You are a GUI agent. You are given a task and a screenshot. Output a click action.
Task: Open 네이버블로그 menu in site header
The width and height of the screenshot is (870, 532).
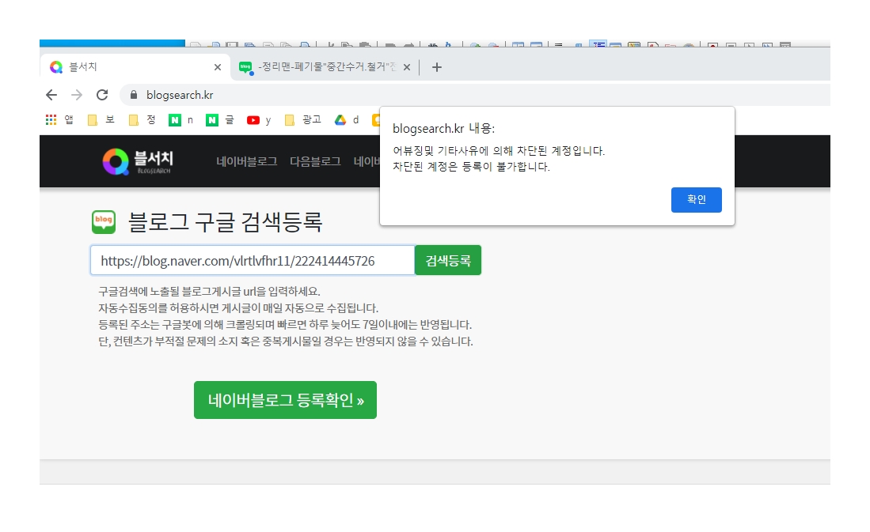[247, 161]
